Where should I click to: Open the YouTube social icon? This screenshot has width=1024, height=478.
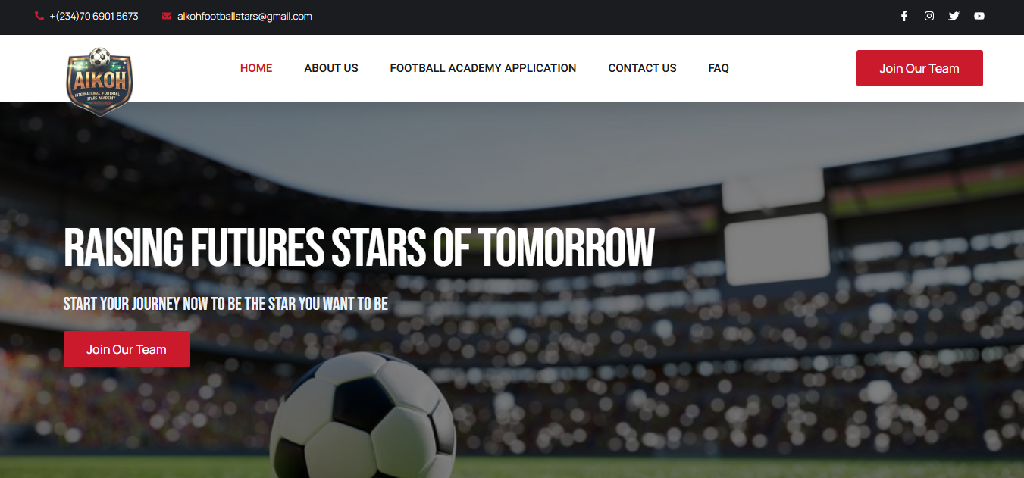(979, 16)
